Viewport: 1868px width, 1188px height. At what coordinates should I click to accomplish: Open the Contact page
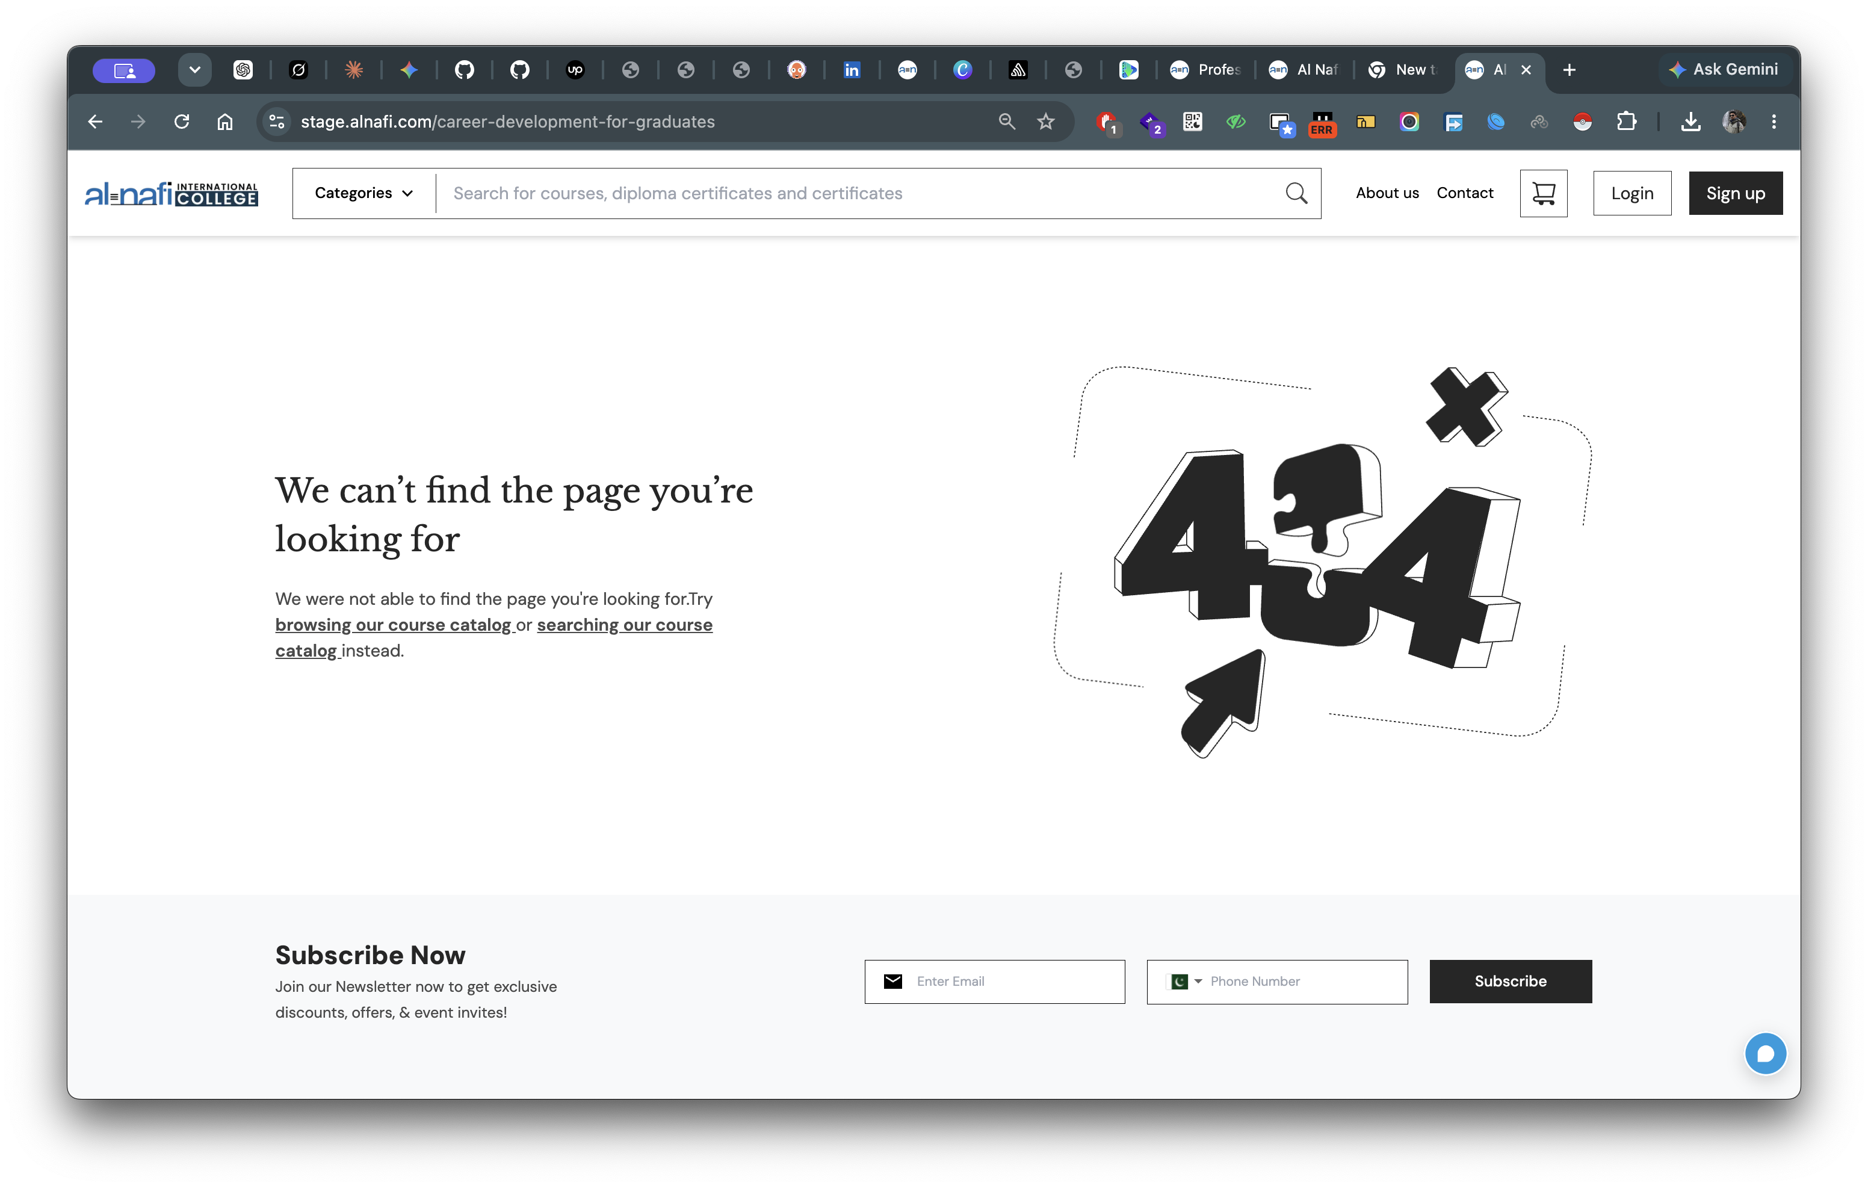(x=1465, y=193)
